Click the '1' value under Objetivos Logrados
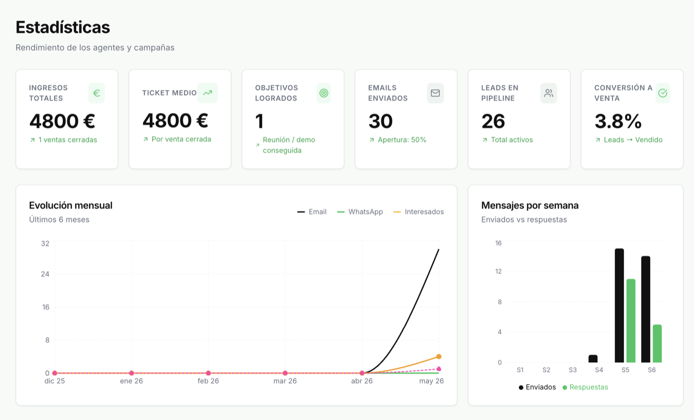This screenshot has height=420, width=694. tap(259, 121)
